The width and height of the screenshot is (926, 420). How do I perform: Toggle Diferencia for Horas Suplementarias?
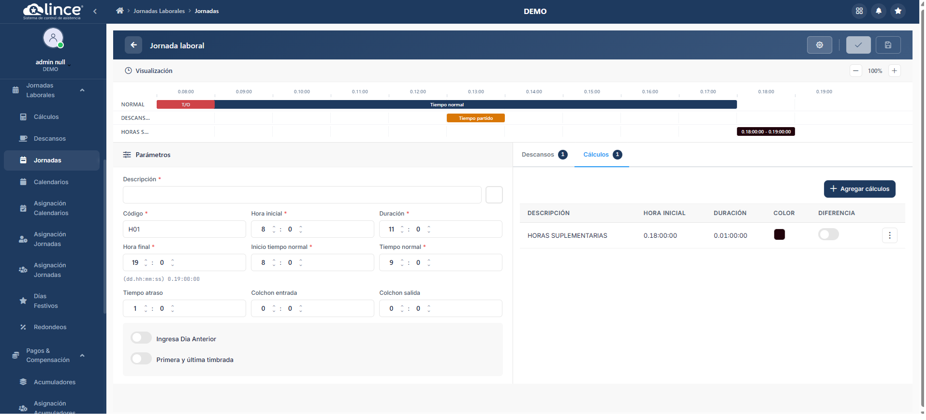click(x=828, y=234)
